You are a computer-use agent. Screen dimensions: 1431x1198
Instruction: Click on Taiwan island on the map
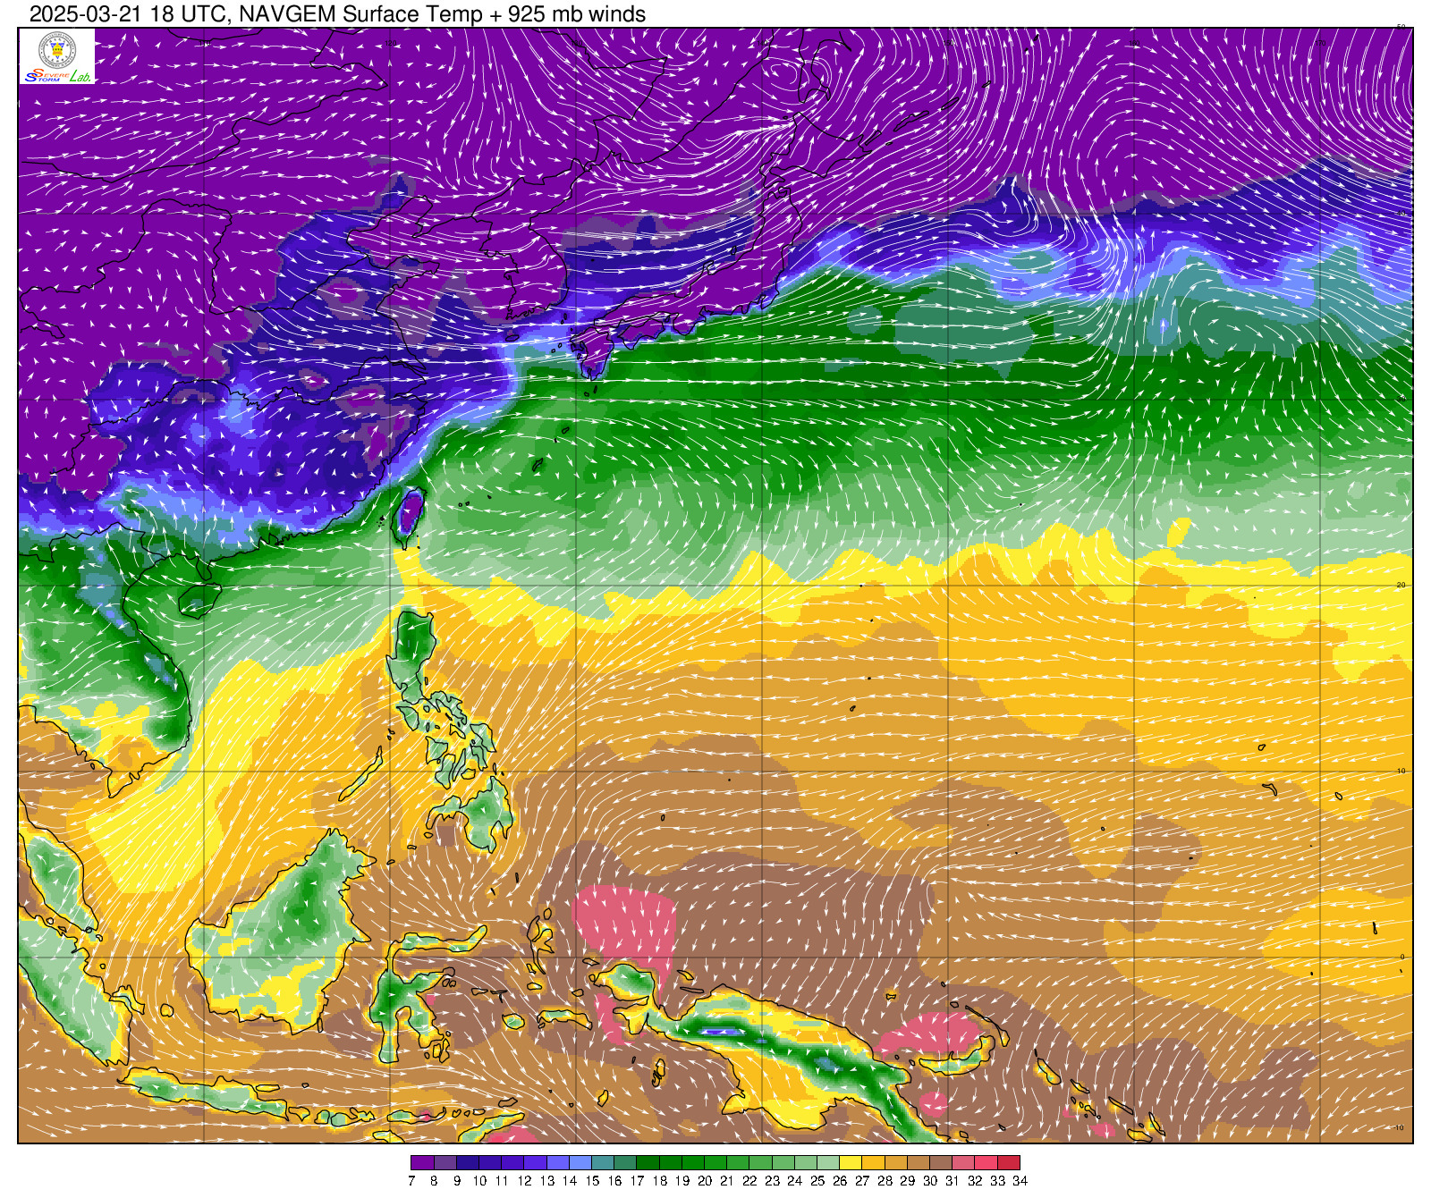[x=409, y=515]
